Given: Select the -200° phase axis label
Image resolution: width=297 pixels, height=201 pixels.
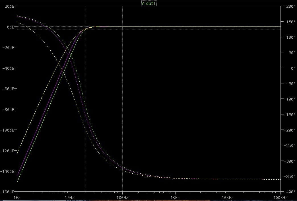Looking at the screenshot, I should point(290,130).
